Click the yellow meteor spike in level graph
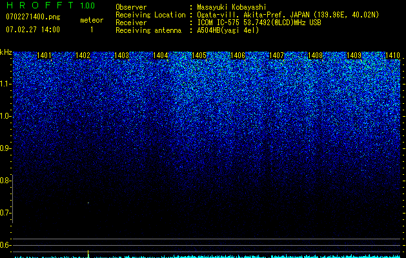Viewport: 406px width, 258px height. point(88,254)
